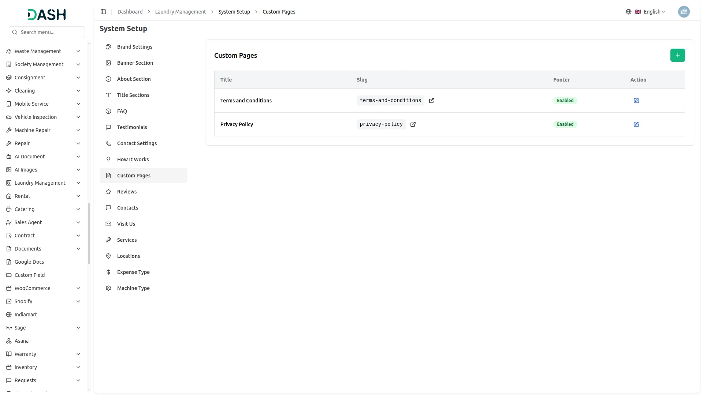Screen dimensions: 703x395
Task: Navigate to Dashboard via breadcrumb link
Action: pos(130,11)
